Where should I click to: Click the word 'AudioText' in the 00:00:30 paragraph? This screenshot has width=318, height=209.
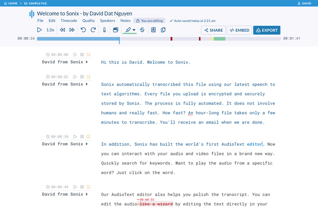tap(233, 144)
